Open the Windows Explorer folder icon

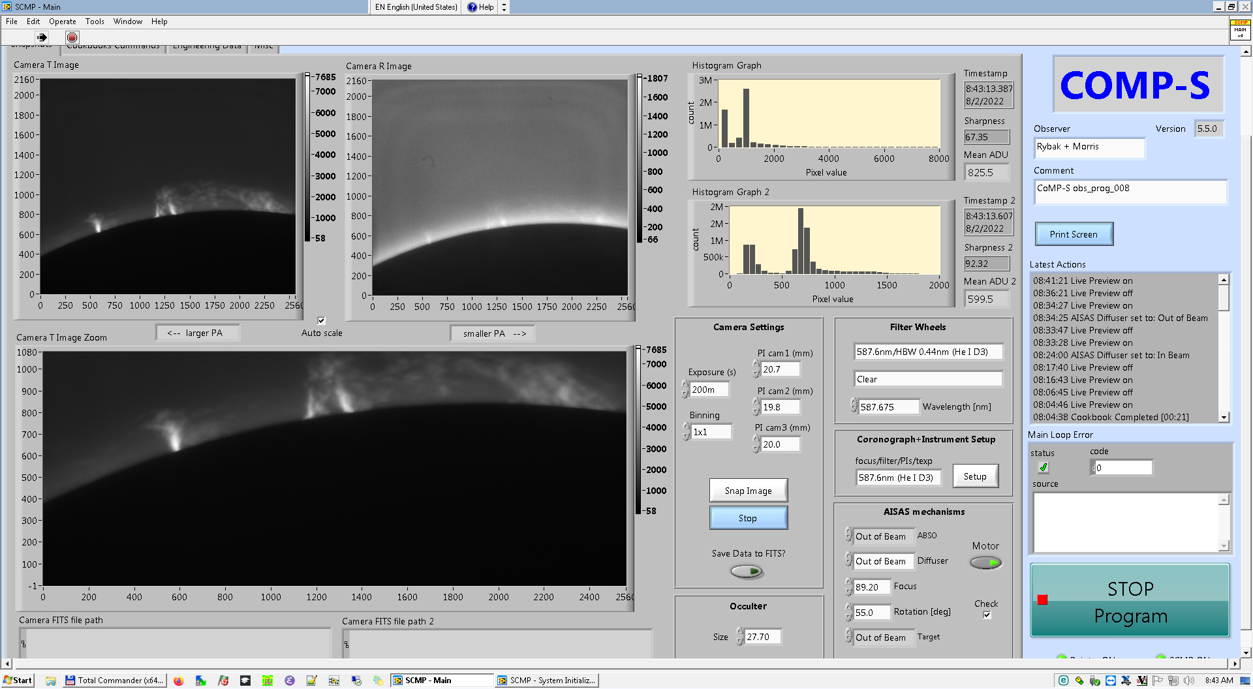pyautogui.click(x=51, y=681)
